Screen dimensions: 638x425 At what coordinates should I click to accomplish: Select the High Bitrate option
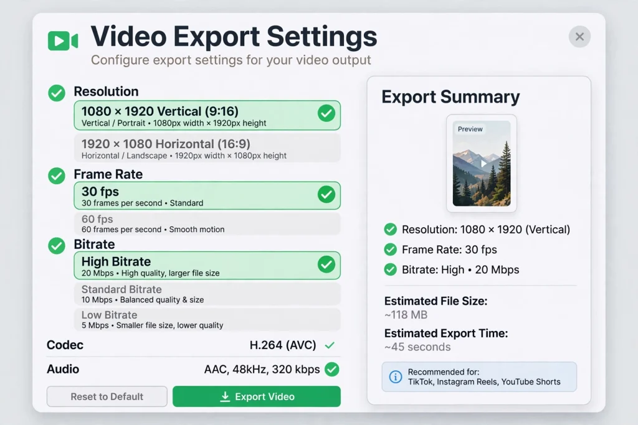point(207,265)
